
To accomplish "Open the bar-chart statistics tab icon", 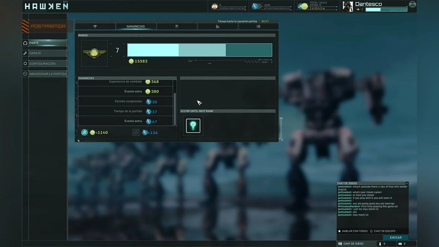I will point(217,26).
